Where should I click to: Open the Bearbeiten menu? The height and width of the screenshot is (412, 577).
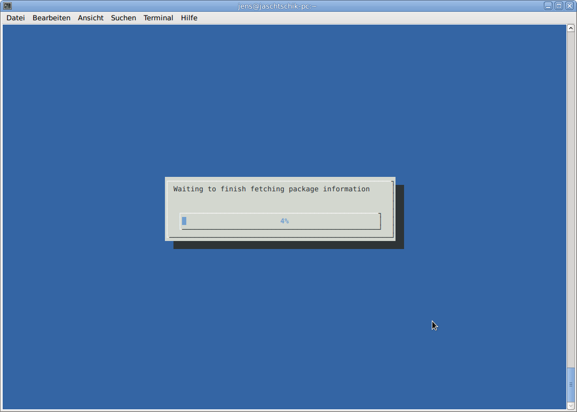[x=51, y=18]
